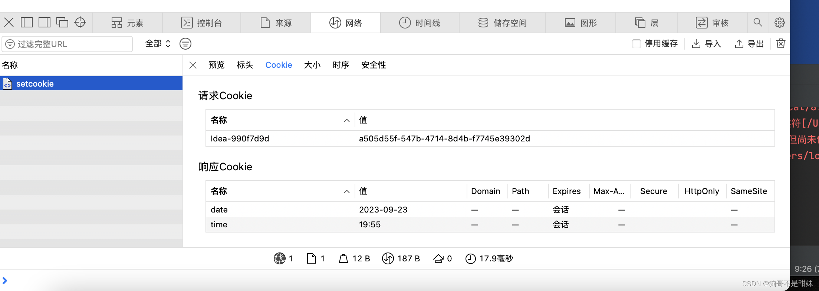
Task: Activate element selection crosshair tool
Action: [80, 23]
